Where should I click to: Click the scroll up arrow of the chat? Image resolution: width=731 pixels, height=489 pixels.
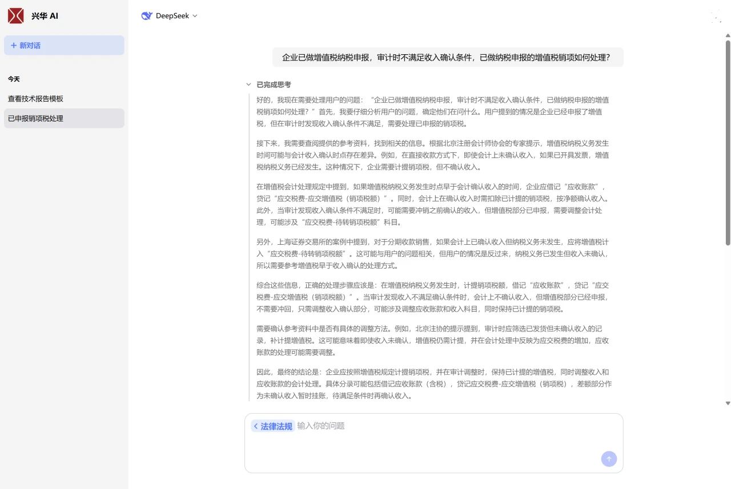[x=728, y=36]
